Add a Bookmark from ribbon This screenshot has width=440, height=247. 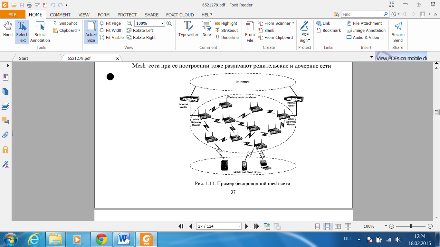click(329, 30)
